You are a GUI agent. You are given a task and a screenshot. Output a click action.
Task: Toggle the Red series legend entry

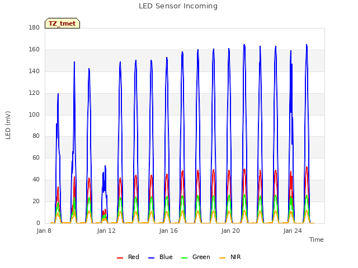128,257
